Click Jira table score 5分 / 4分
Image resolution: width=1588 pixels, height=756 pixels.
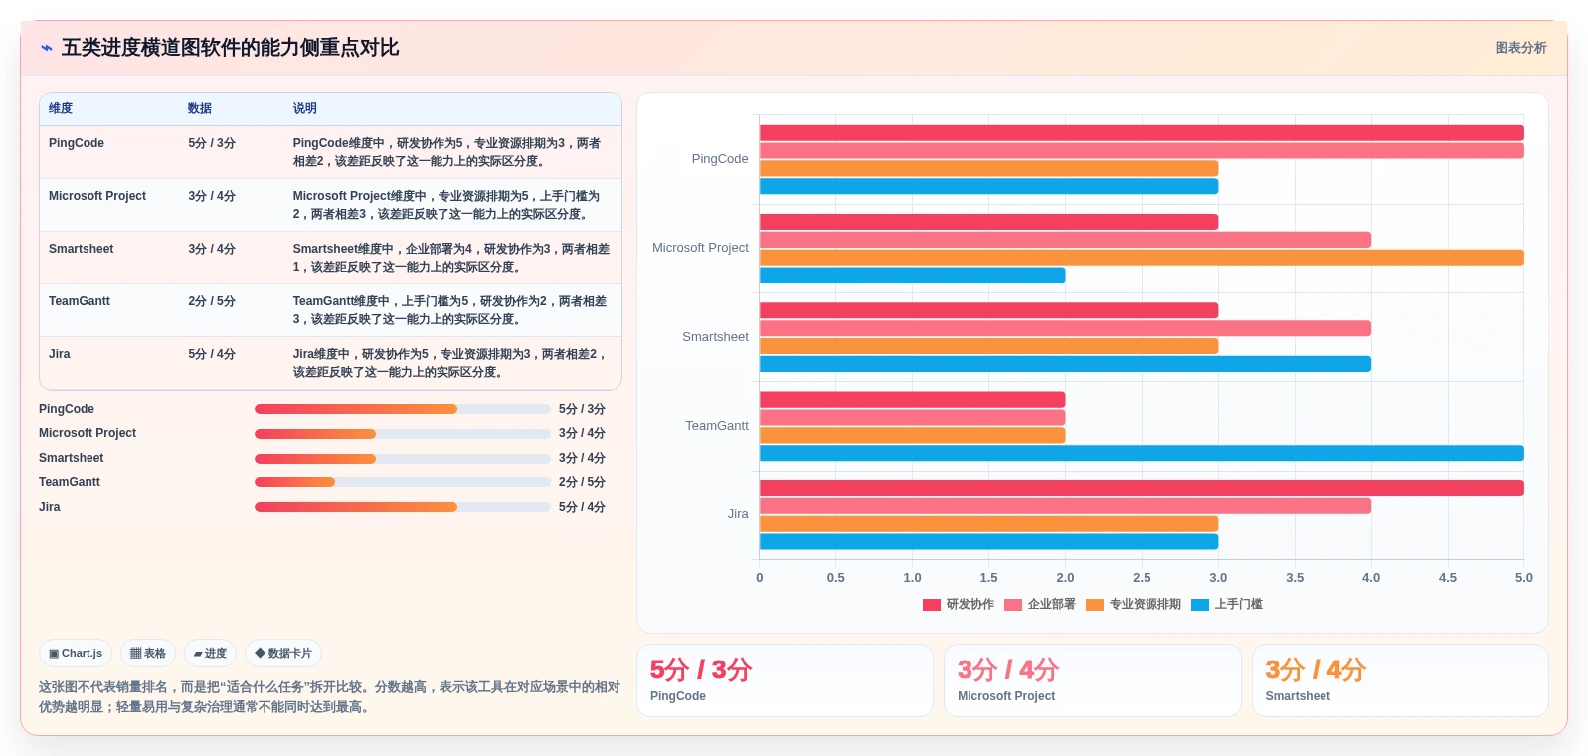tap(212, 354)
